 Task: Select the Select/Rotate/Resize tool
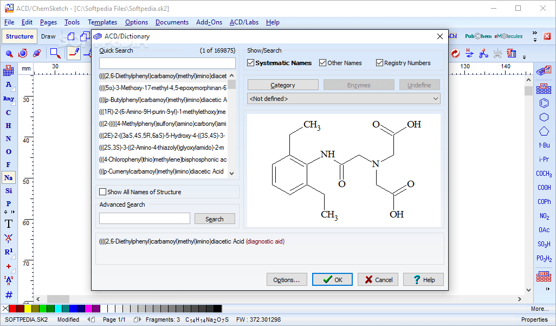tap(23, 54)
